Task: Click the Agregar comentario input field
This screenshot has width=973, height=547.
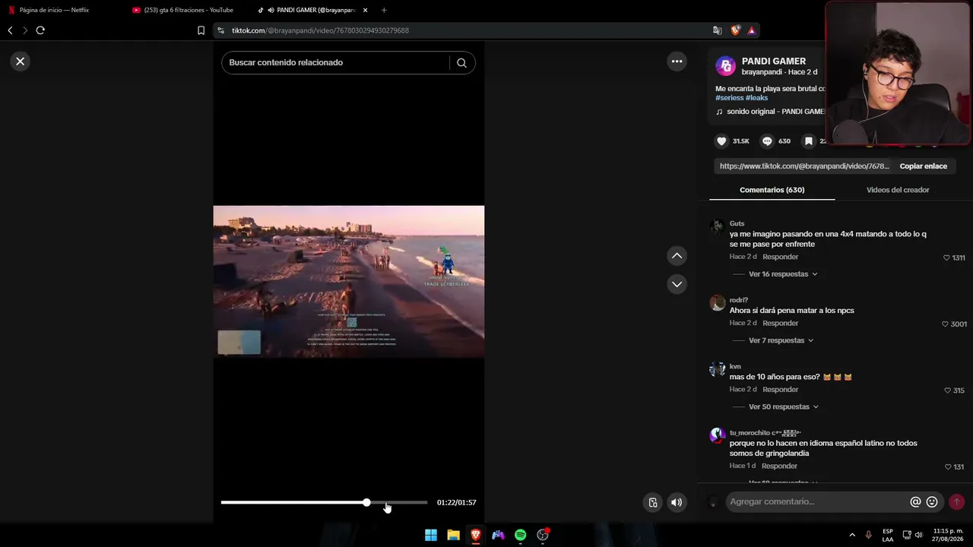Action: click(817, 502)
